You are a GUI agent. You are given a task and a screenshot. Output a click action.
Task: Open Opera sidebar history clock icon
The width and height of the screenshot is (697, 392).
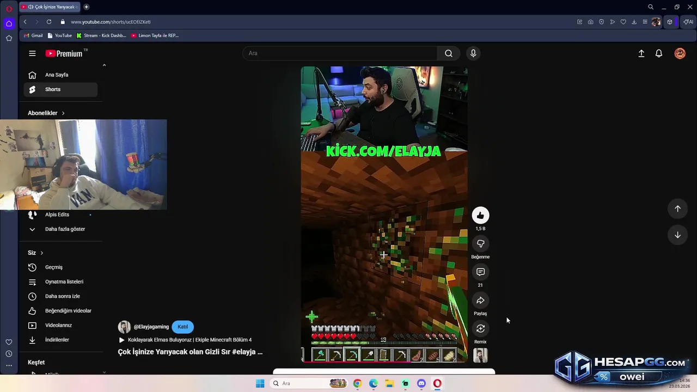(9, 354)
